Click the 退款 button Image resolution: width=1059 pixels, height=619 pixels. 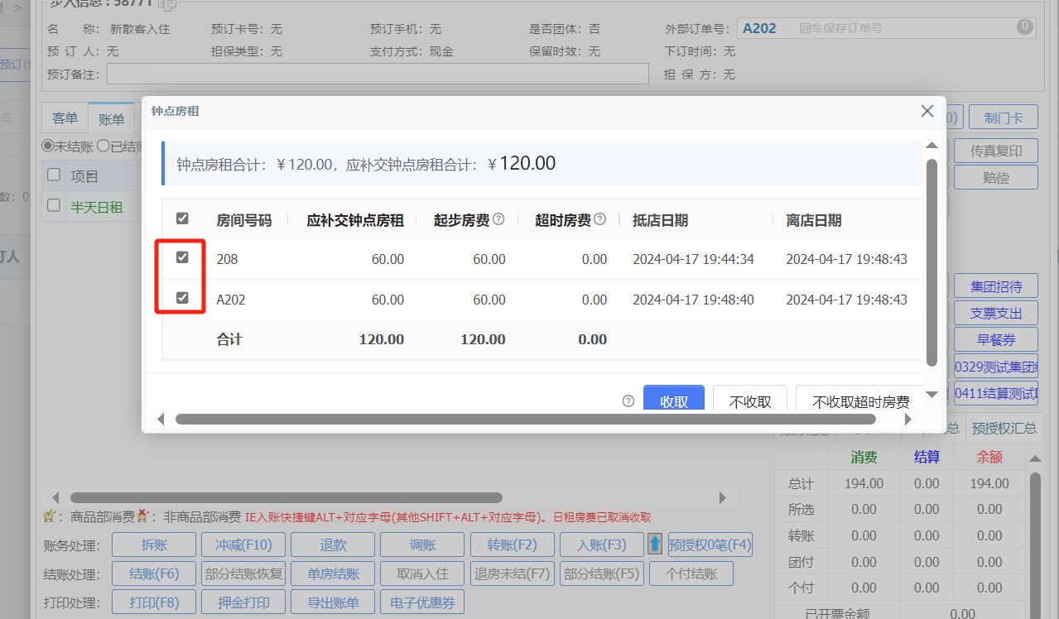[x=333, y=545]
